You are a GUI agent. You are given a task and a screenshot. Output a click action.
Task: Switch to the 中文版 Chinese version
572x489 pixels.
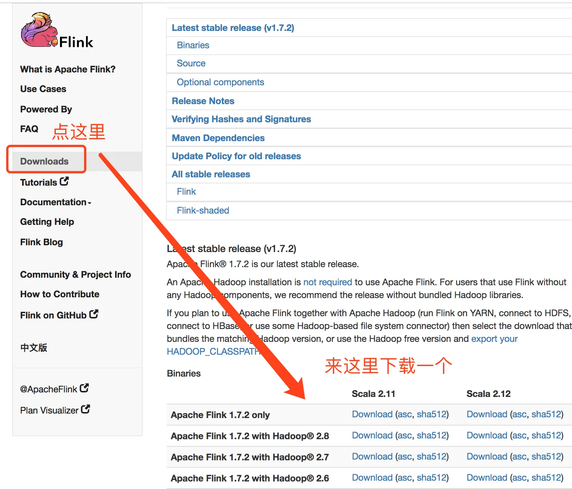point(34,348)
